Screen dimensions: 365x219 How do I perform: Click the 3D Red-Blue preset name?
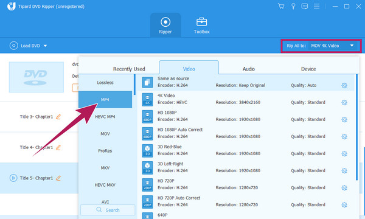click(170, 147)
